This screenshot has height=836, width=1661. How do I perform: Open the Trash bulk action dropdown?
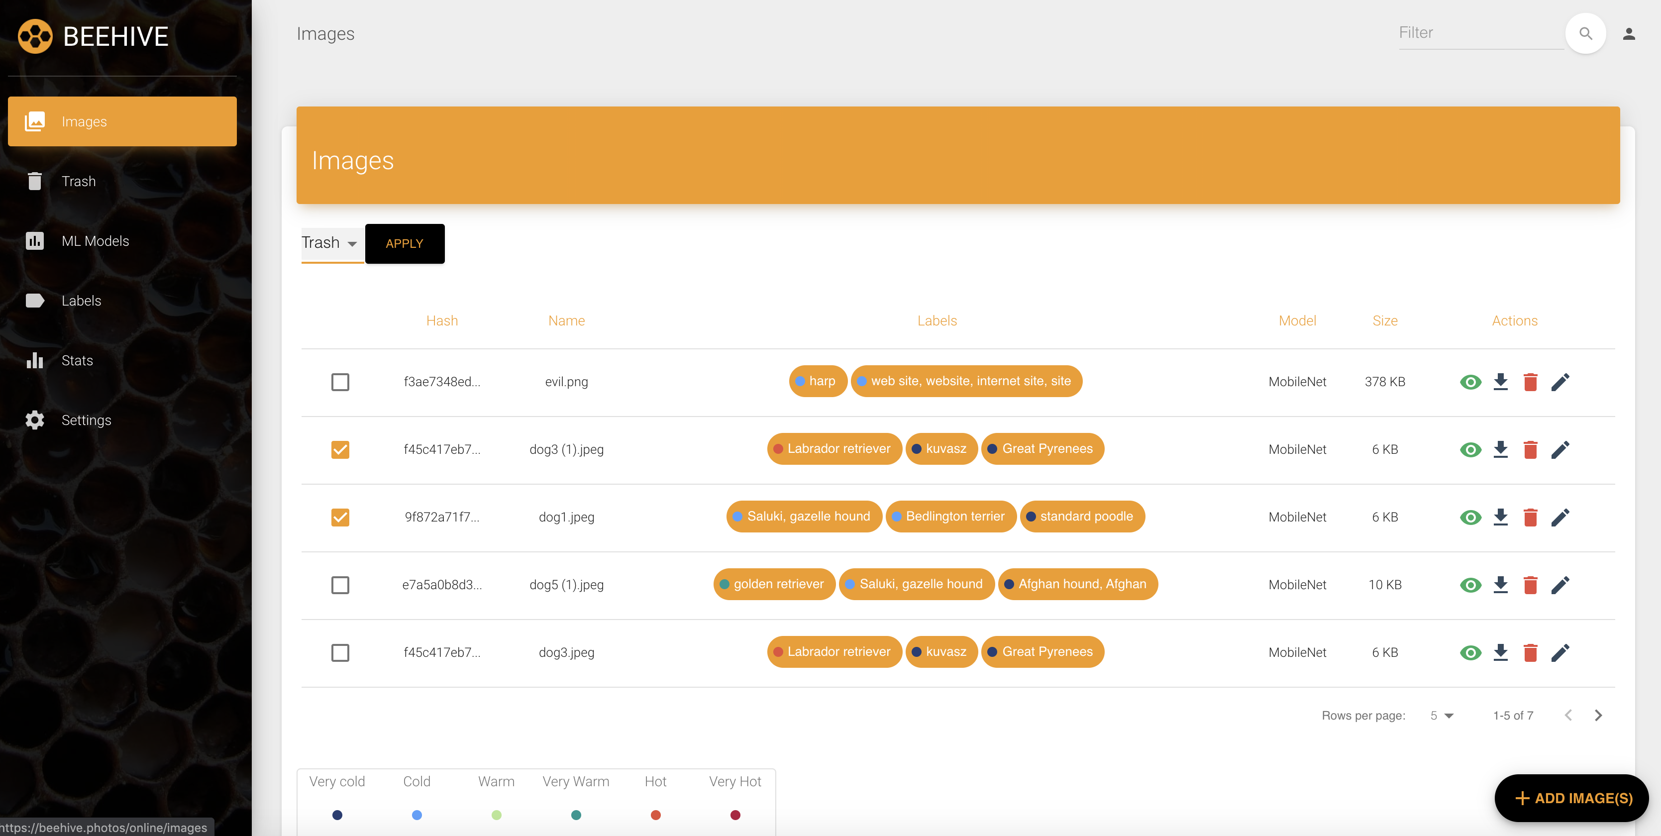(x=329, y=242)
